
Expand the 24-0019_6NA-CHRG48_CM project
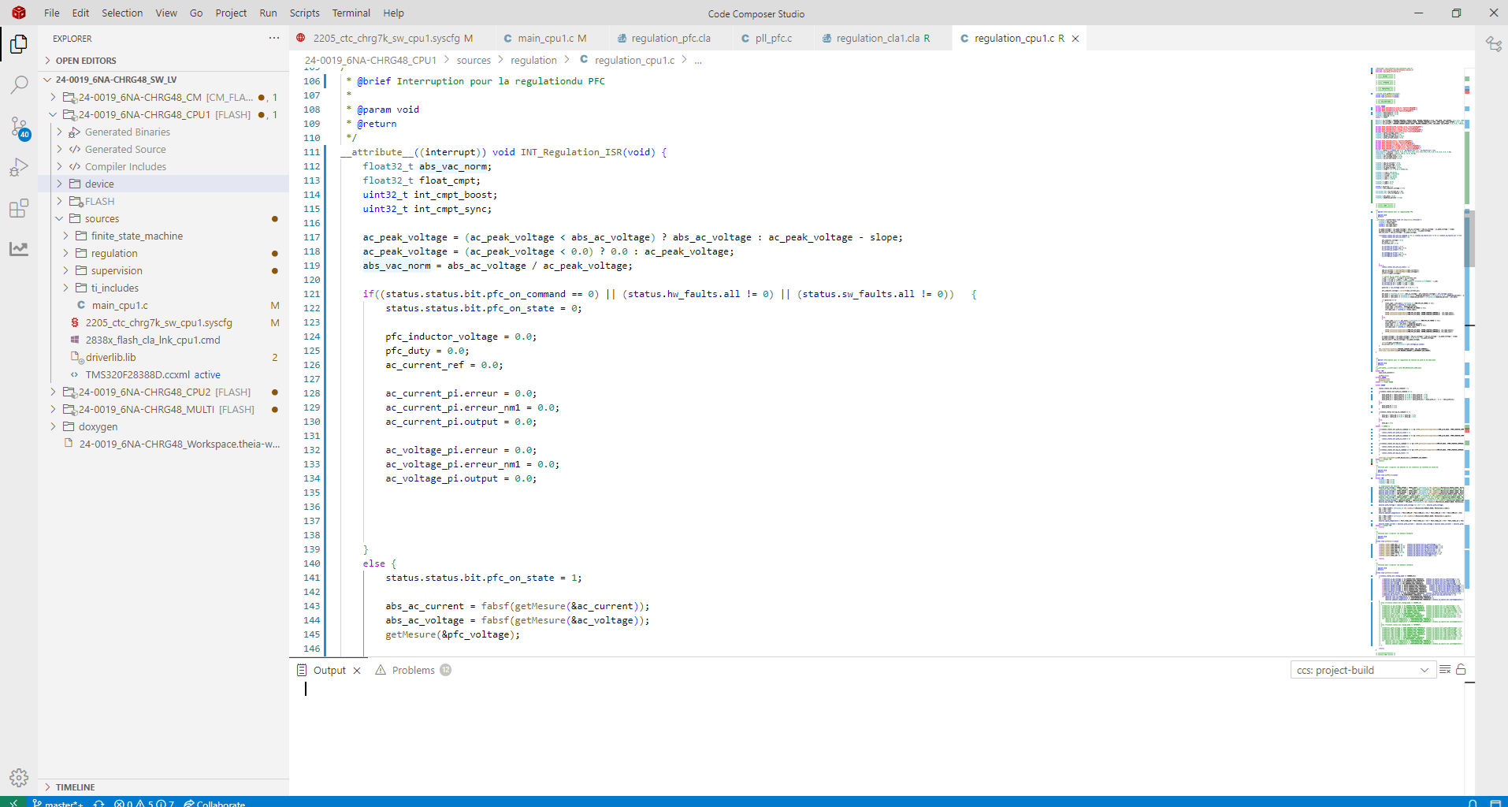[163, 97]
